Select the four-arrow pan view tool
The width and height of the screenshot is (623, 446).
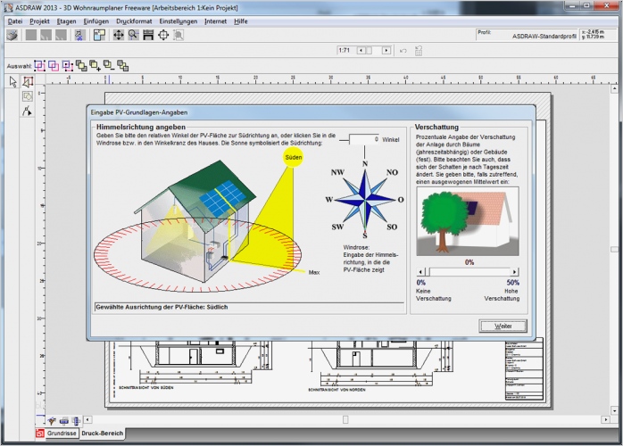119,35
